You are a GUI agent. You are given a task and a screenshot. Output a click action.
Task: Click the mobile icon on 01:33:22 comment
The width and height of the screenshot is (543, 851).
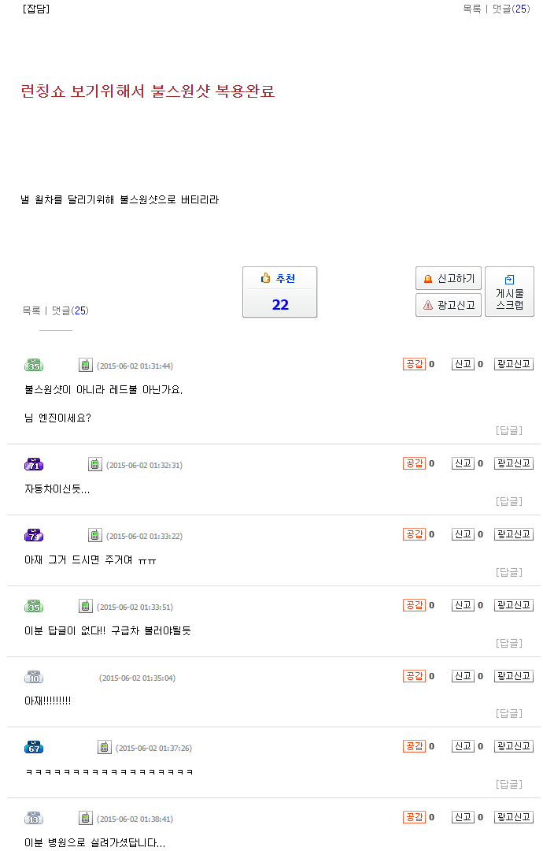pos(95,535)
